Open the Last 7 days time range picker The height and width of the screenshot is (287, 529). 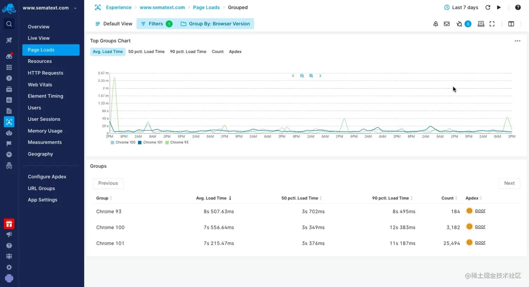click(461, 7)
